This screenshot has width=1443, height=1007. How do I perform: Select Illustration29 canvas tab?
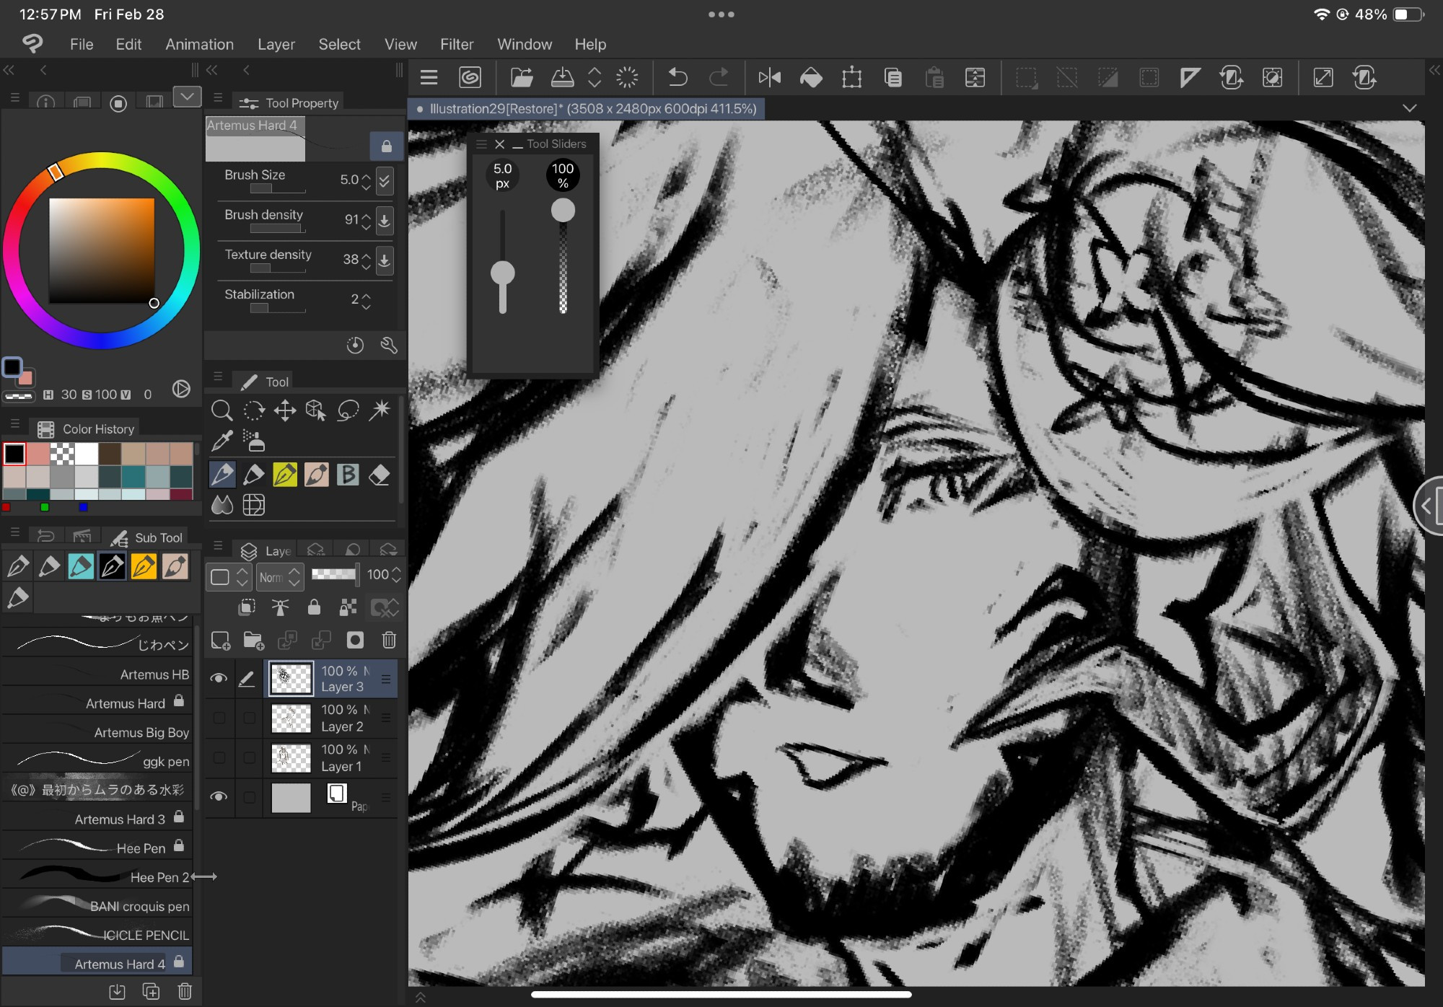[587, 109]
